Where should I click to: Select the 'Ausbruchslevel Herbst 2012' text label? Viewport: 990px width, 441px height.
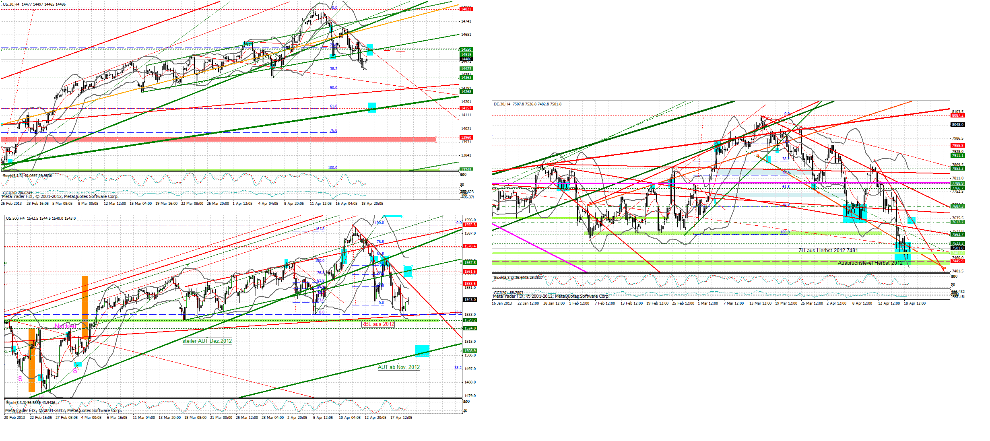click(x=870, y=263)
